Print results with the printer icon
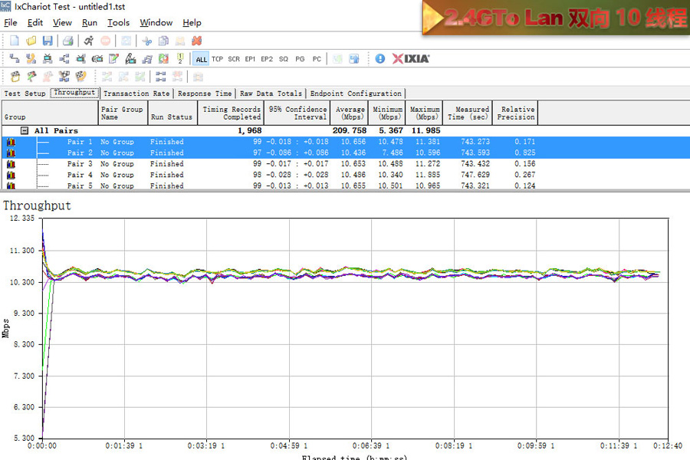 click(68, 41)
